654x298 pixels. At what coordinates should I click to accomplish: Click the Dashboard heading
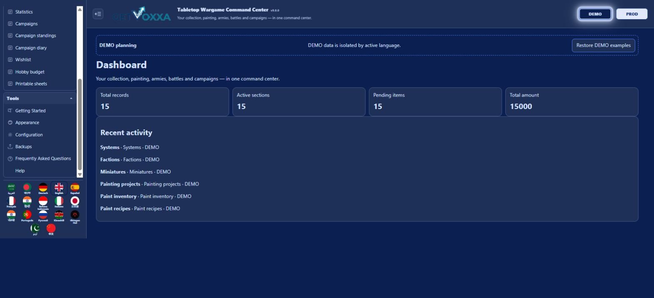(x=121, y=65)
